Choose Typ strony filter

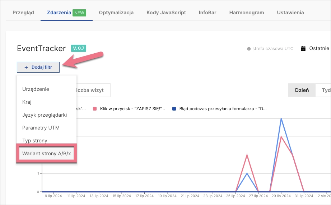tap(35, 141)
